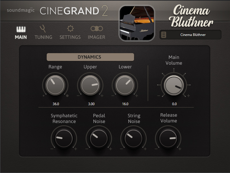Open the IMAGER page icon
Screen dimensions: 230x173
pyautogui.click(x=97, y=29)
